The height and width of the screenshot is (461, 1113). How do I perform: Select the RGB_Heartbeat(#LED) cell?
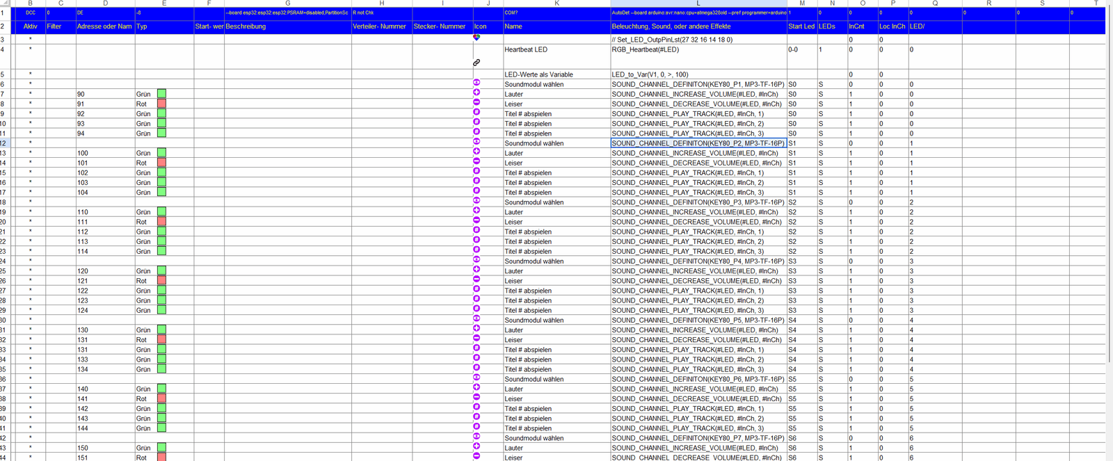point(698,50)
